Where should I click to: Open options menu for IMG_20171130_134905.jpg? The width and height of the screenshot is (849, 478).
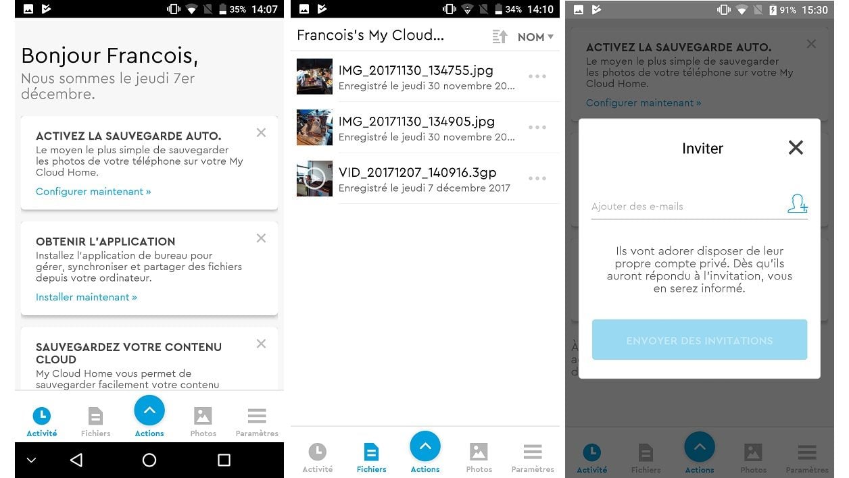pyautogui.click(x=537, y=128)
